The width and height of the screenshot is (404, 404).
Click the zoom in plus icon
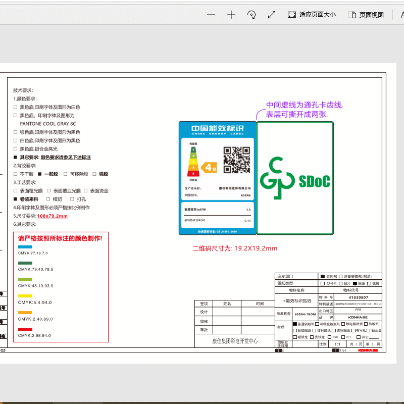[x=231, y=15]
